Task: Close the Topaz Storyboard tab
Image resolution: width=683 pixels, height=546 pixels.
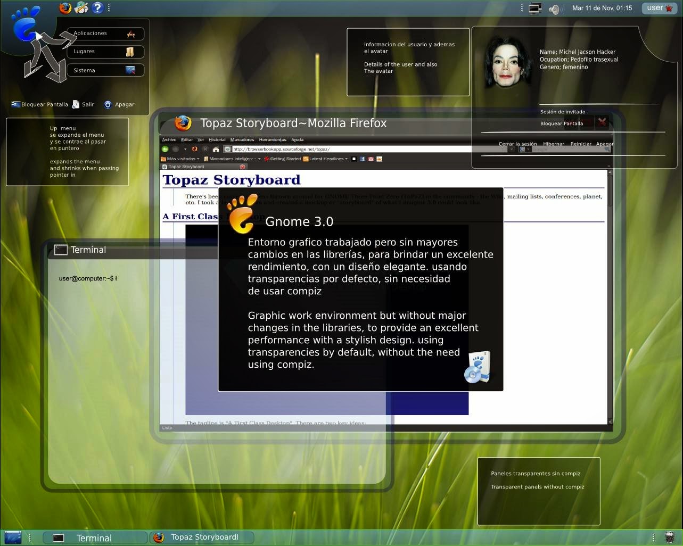Action: click(243, 167)
